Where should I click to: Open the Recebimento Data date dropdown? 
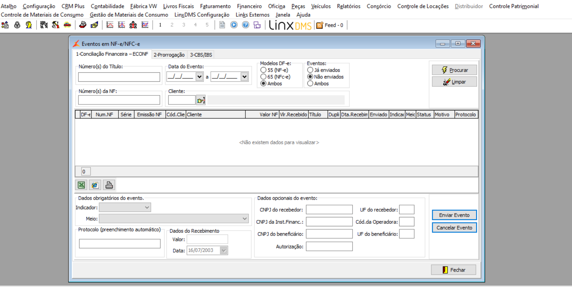(x=224, y=250)
